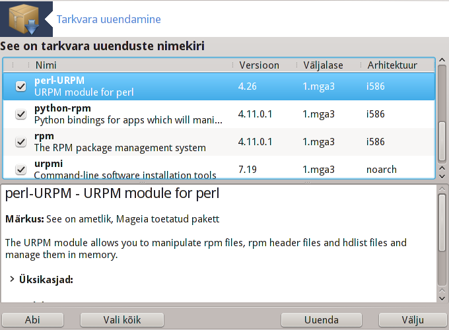Click the 'URPM module for perl' row description
The width and height of the screenshot is (449, 330).
[84, 92]
